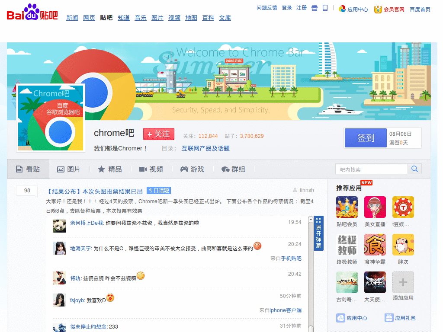Click the 添加应用 plus tile
443x332 pixels.
tap(403, 282)
